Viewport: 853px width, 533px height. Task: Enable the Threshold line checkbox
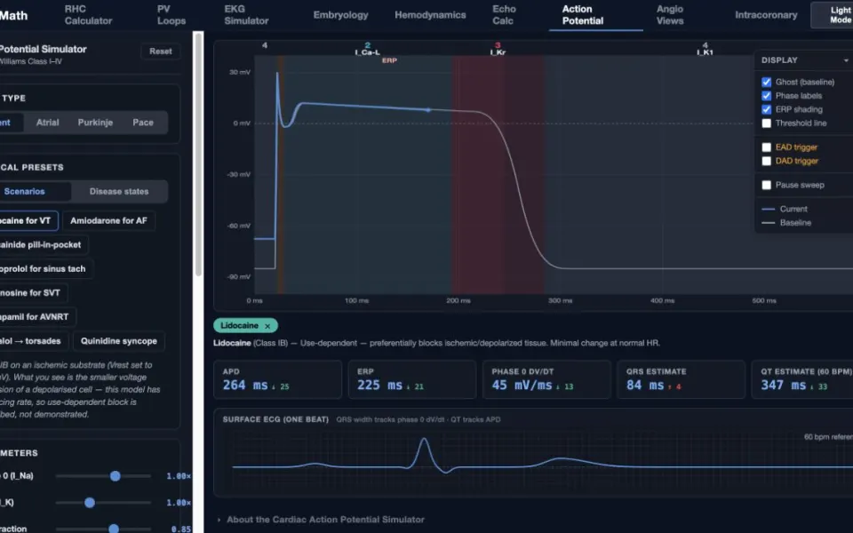tap(767, 123)
